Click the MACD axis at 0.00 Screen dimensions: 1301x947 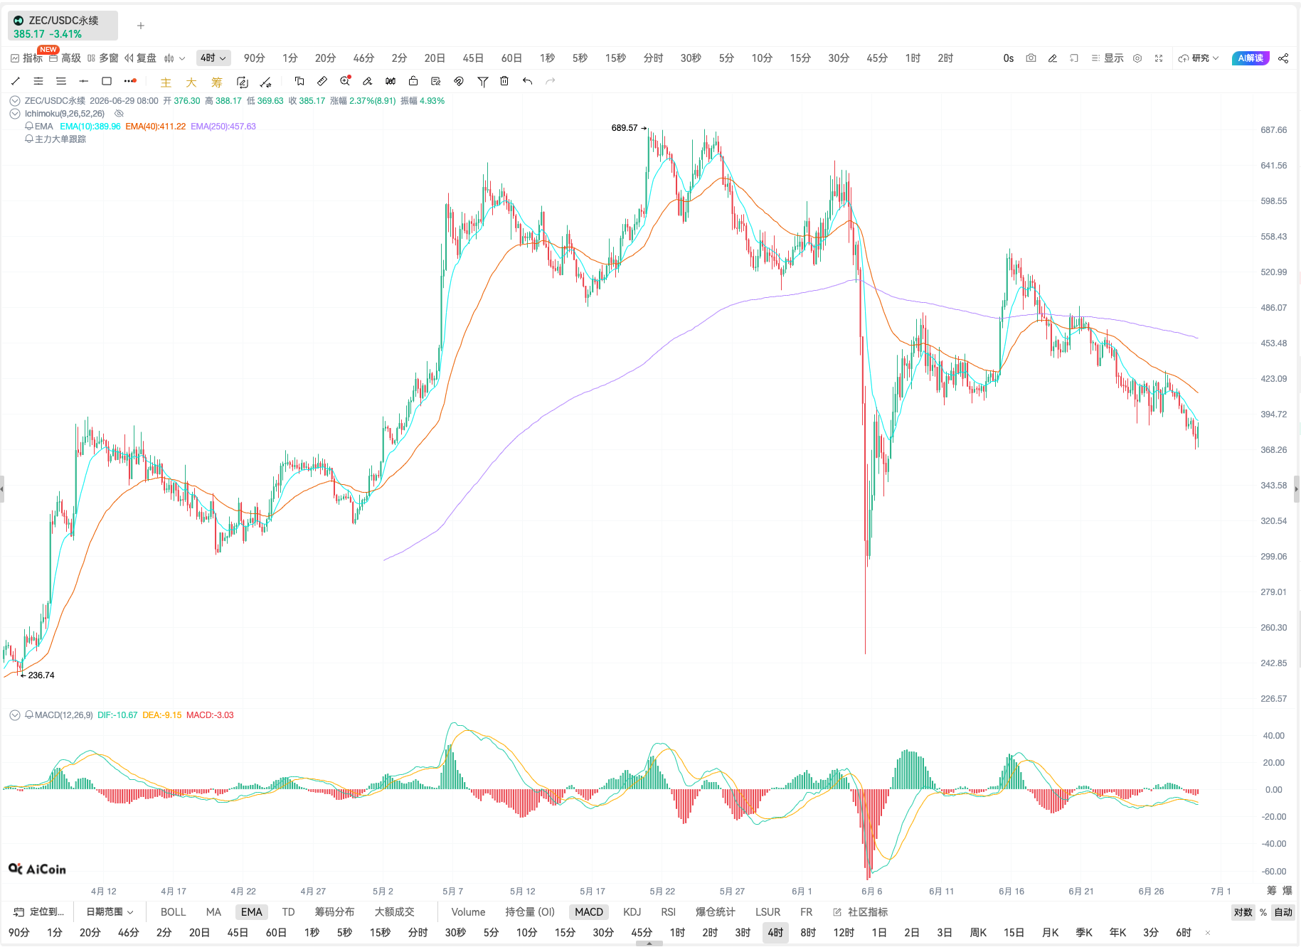click(x=1273, y=790)
